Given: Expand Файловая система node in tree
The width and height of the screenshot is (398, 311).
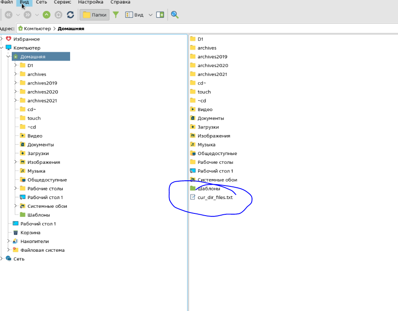Looking at the screenshot, I should [8, 250].
